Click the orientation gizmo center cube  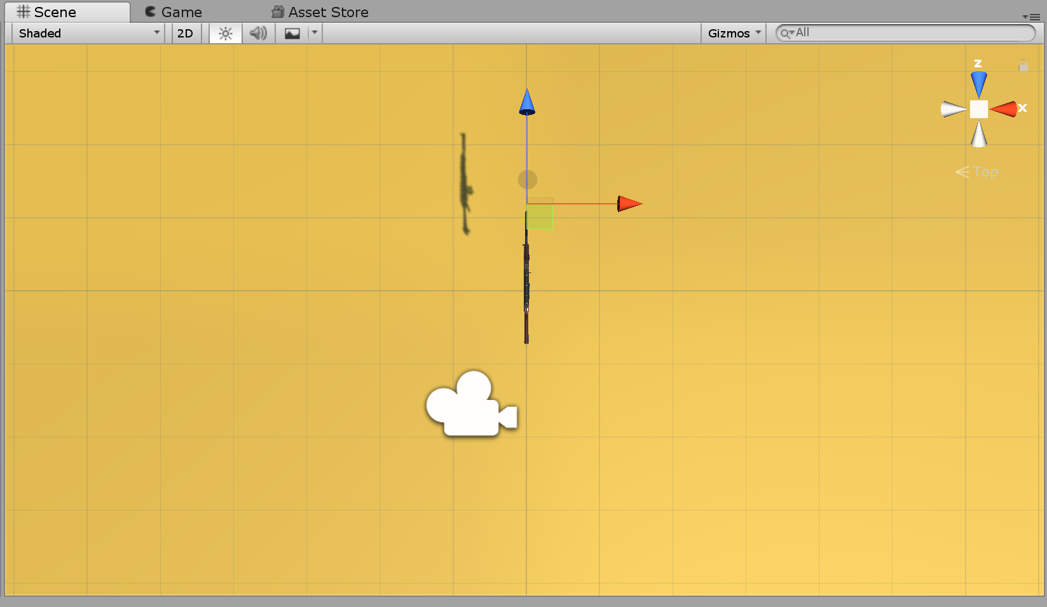(x=978, y=109)
